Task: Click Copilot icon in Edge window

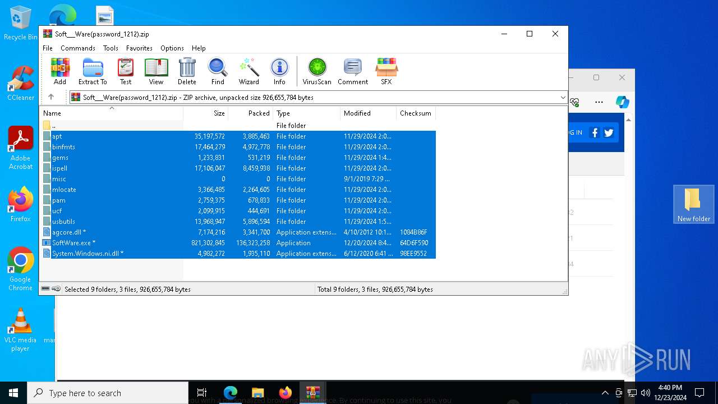Action: pyautogui.click(x=622, y=102)
